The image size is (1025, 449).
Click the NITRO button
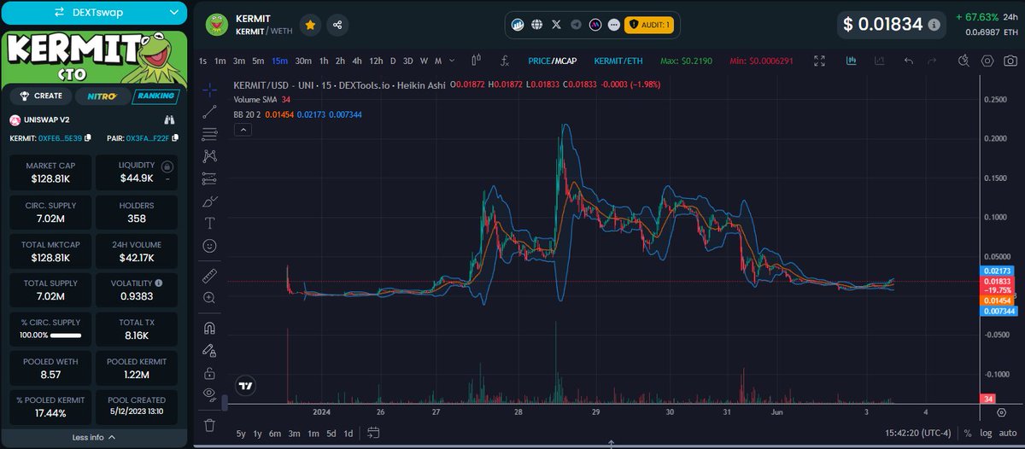102,96
